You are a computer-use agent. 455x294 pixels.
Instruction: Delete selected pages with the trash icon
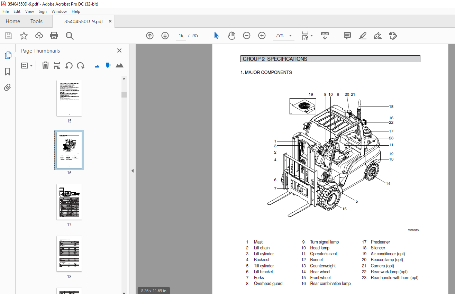45,65
